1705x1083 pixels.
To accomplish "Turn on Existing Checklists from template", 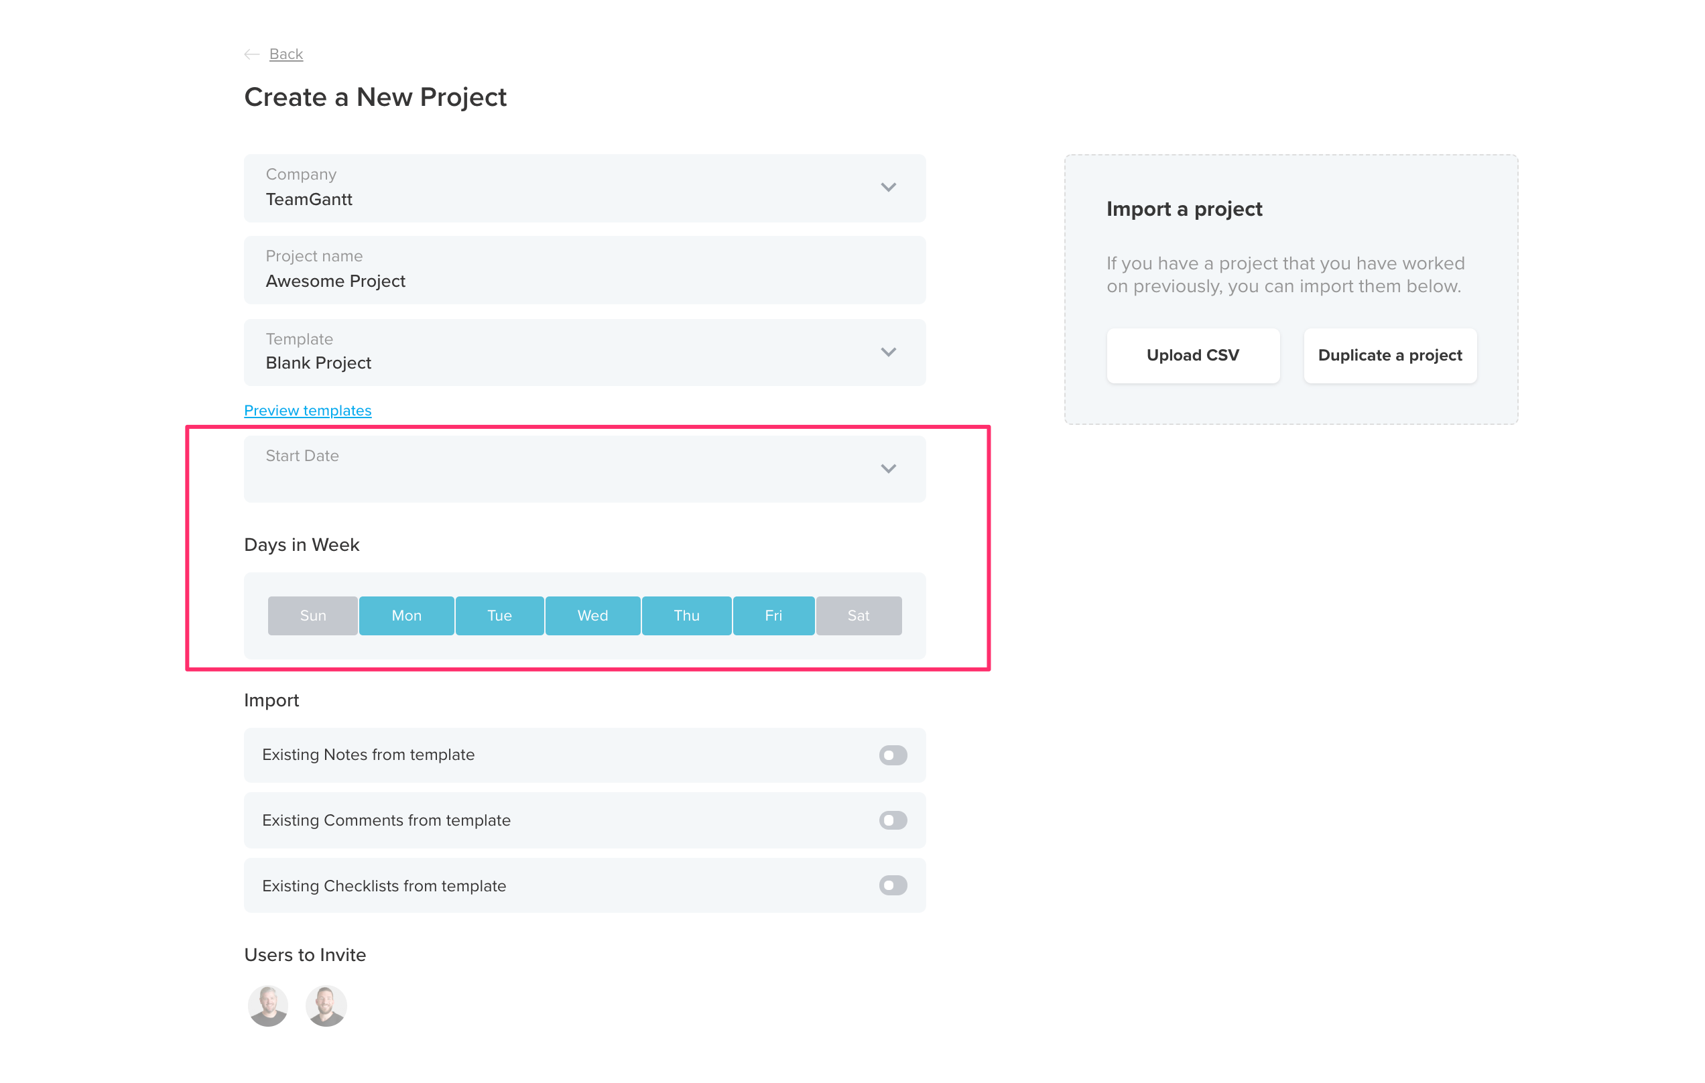I will 893,885.
